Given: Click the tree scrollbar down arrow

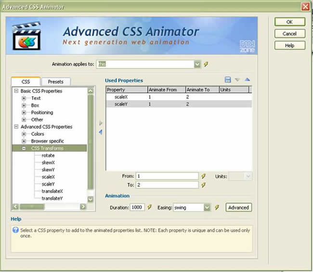Looking at the screenshot, I should coord(91,199).
